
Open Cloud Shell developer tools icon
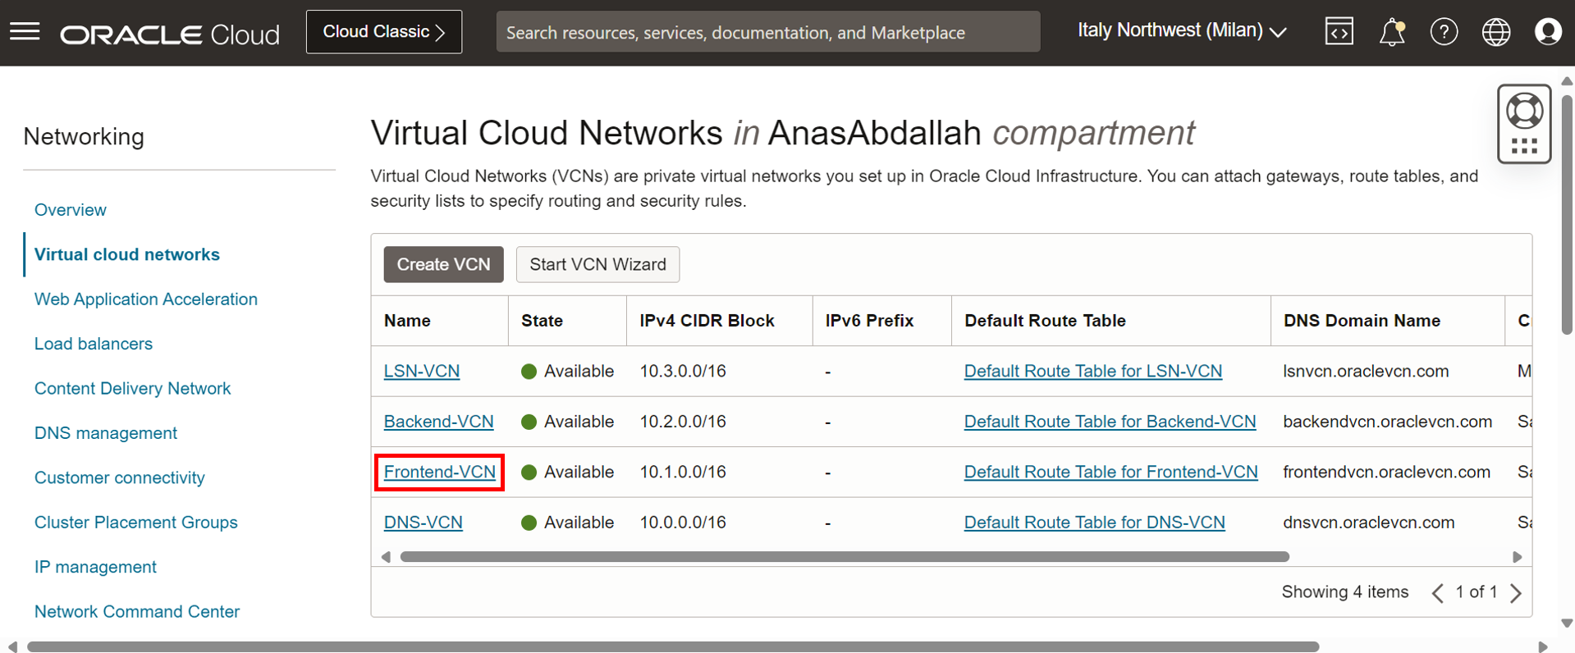coord(1339,32)
